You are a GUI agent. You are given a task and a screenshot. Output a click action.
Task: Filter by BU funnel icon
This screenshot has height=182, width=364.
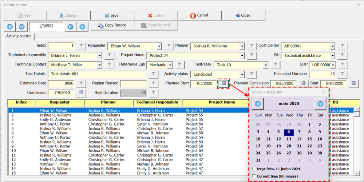coord(343,56)
